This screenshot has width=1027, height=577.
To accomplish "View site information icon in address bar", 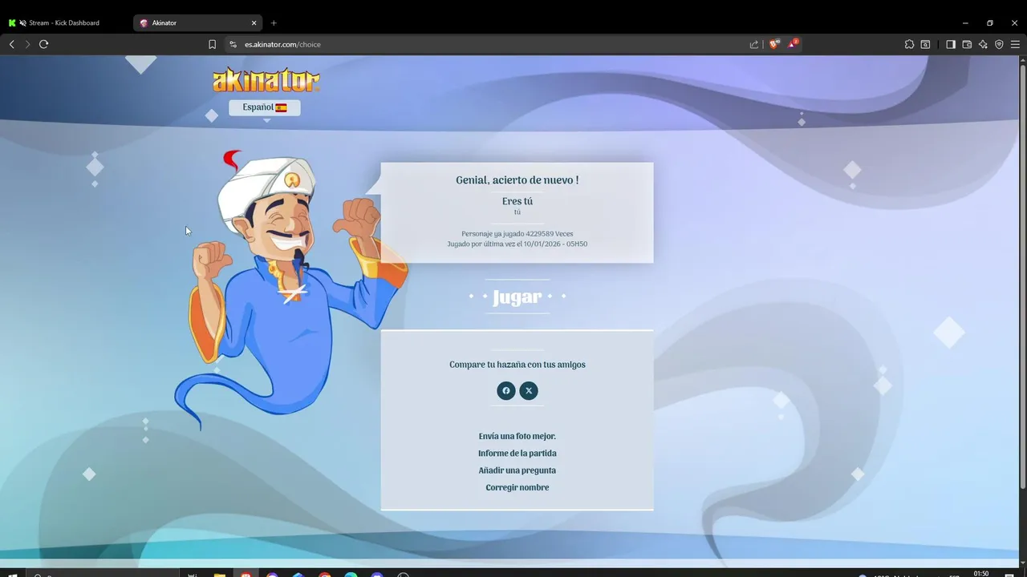I will coord(233,44).
